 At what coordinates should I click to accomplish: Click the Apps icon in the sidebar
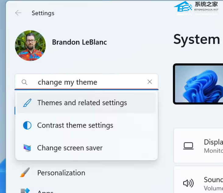coord(25,191)
